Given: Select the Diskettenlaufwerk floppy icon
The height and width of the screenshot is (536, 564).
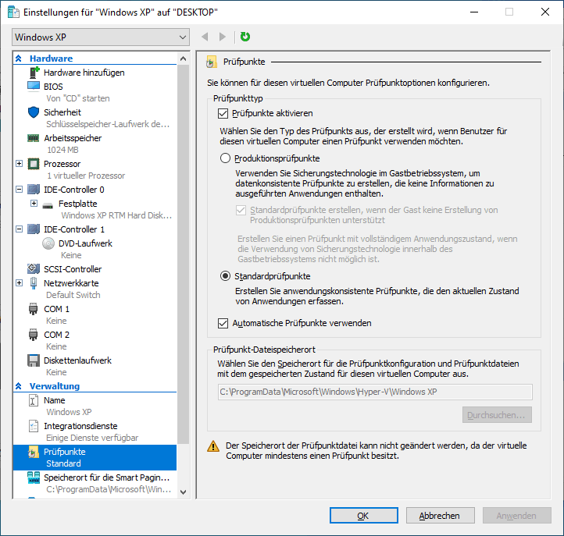Looking at the screenshot, I should click(34, 360).
